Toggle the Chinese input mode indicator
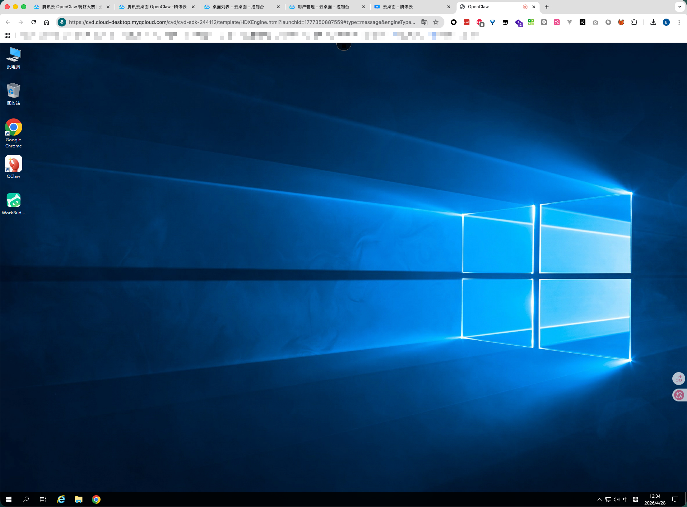 (625, 499)
